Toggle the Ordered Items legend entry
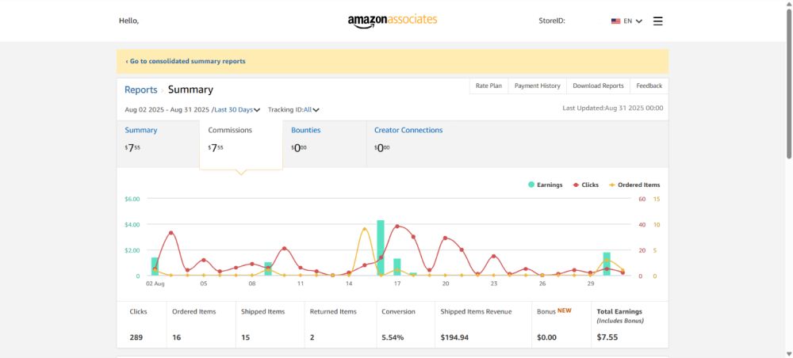Viewport: 793px width, 358px height. pos(634,185)
